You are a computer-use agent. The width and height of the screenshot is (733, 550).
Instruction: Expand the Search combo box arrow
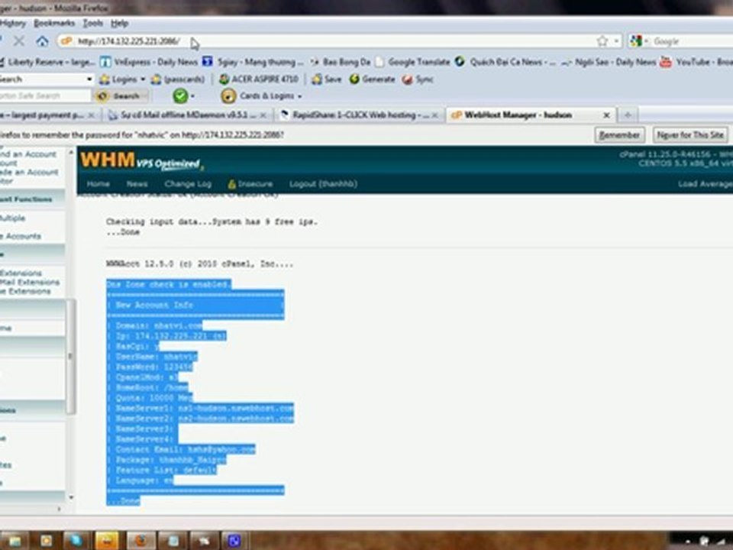click(x=89, y=79)
